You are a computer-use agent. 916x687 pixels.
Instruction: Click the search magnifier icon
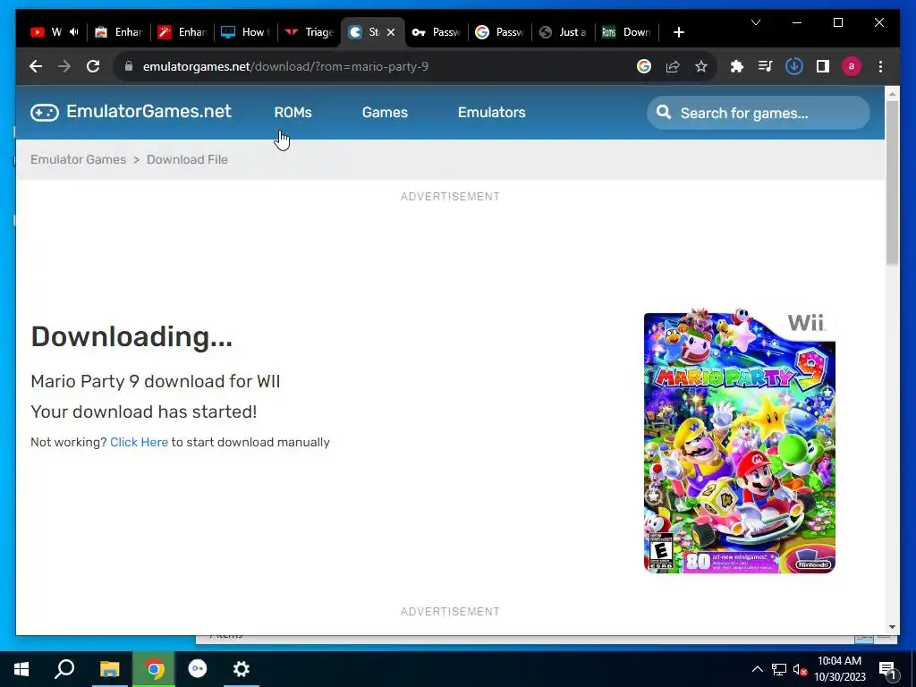664,112
